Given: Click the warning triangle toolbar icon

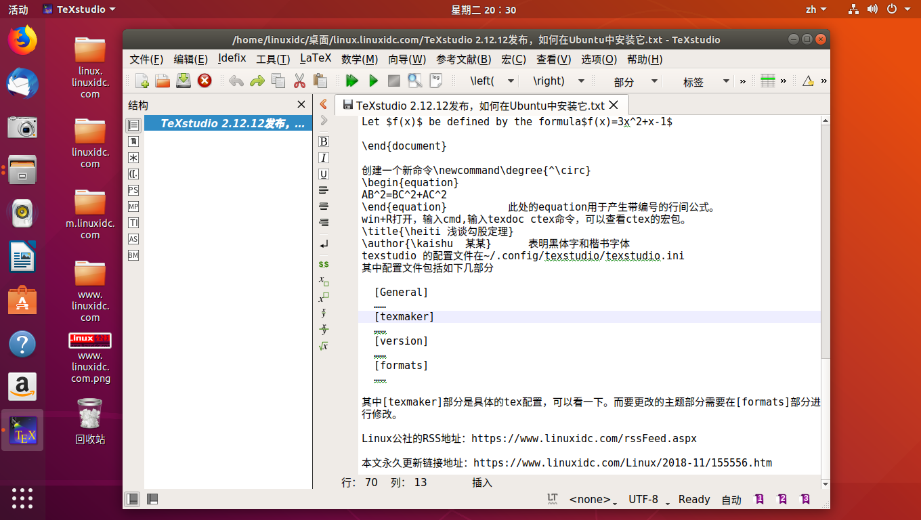Looking at the screenshot, I should pyautogui.click(x=808, y=81).
